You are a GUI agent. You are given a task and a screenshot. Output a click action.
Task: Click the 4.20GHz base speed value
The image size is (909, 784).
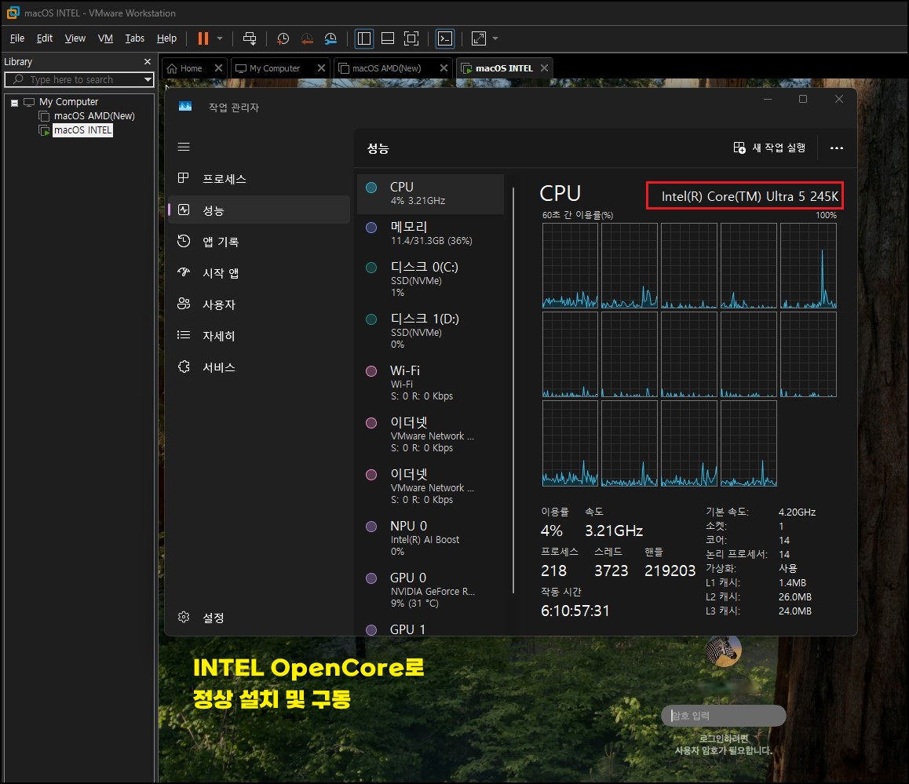tap(797, 512)
